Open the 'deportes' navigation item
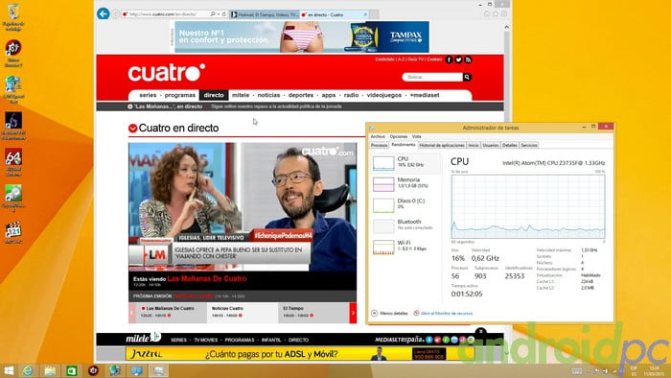 (301, 95)
